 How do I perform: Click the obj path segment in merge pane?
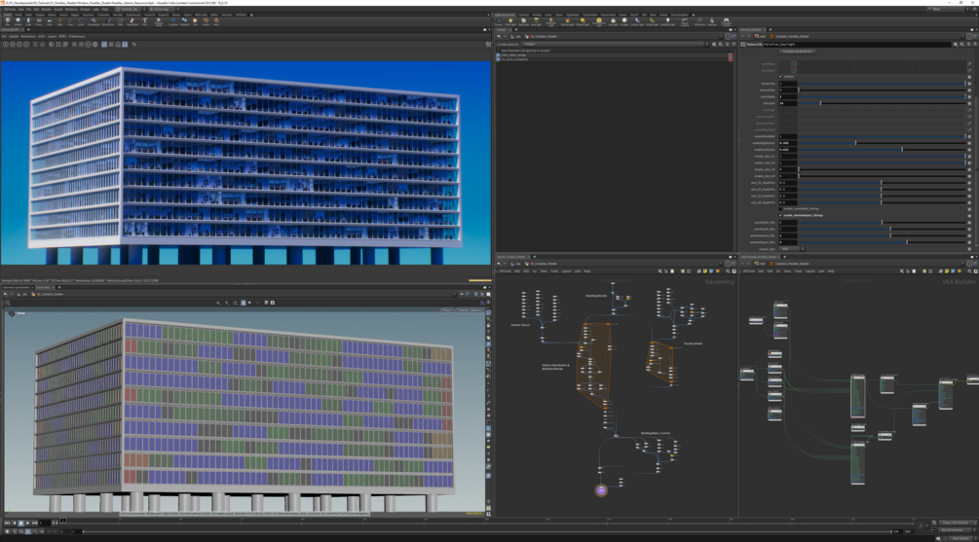(517, 36)
